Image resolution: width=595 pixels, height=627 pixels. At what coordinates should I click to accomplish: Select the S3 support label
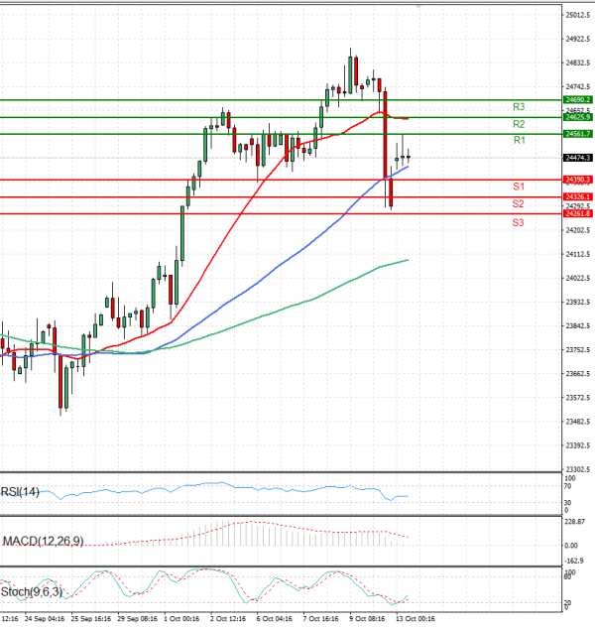[x=519, y=222]
